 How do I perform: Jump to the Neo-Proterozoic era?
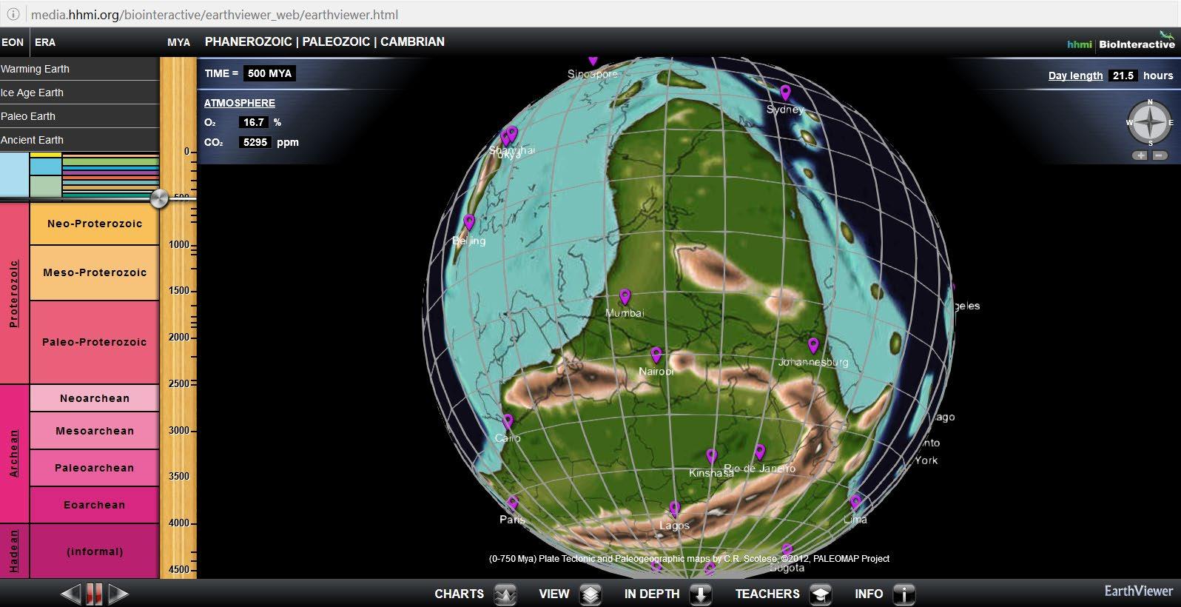95,224
